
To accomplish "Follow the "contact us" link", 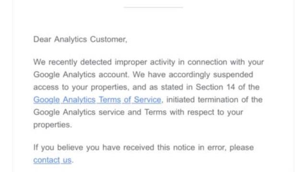I will pos(52,160).
